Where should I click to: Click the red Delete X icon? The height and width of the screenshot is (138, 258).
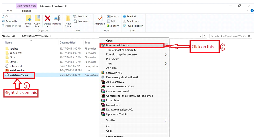pyautogui.click(x=48, y=18)
